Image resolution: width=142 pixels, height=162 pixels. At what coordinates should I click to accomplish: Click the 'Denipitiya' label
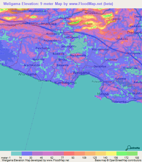(100, 66)
